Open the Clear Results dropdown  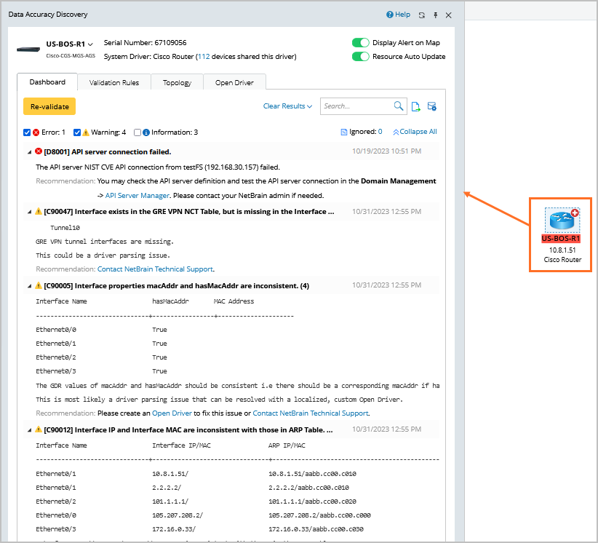coord(287,106)
